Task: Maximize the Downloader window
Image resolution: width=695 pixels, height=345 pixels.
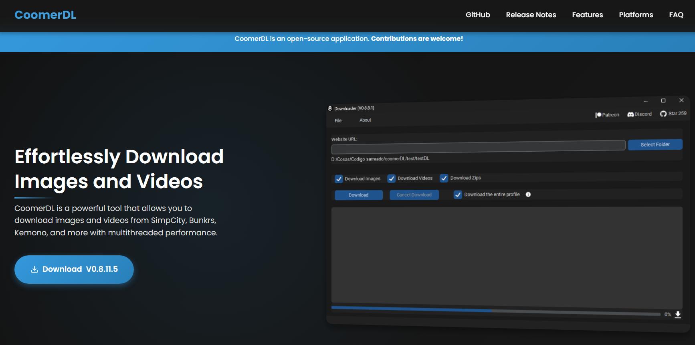Action: click(663, 100)
